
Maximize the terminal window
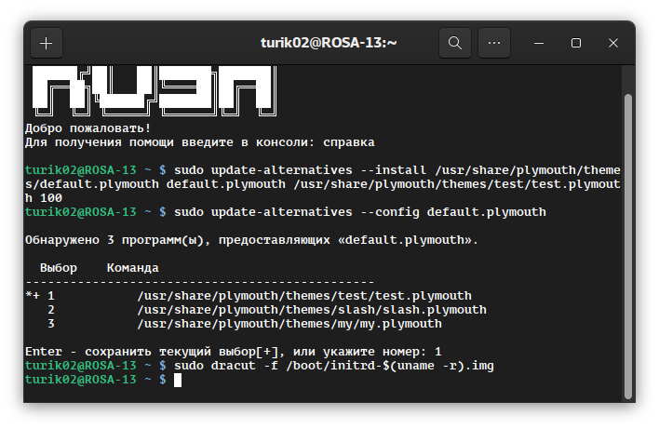pyautogui.click(x=576, y=43)
